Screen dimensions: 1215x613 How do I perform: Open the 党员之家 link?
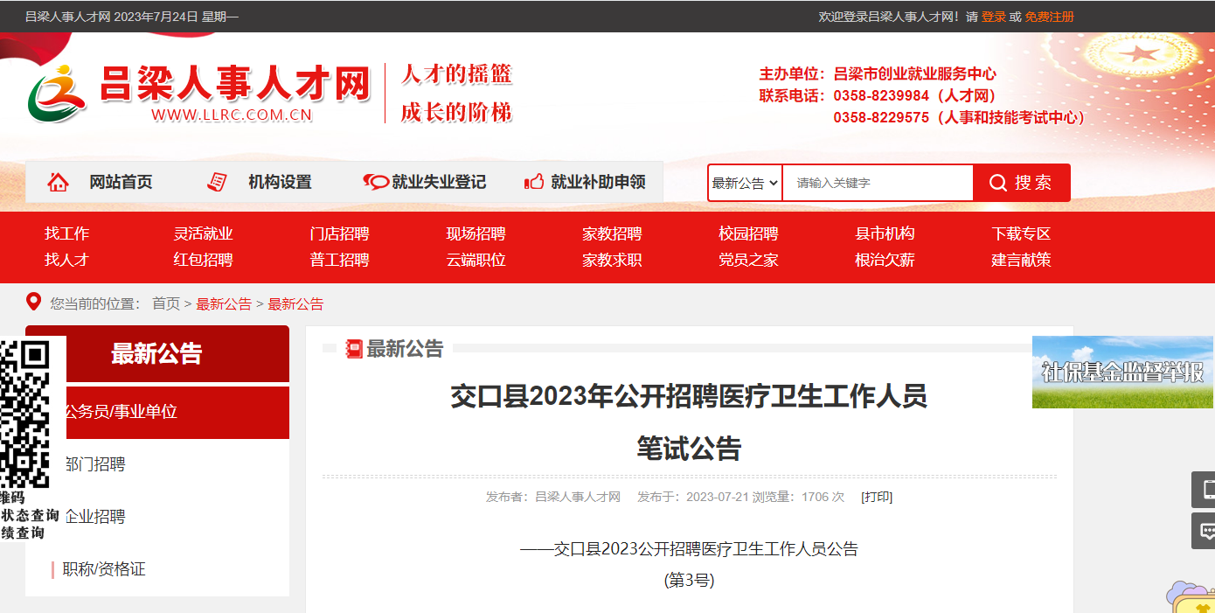coord(749,260)
